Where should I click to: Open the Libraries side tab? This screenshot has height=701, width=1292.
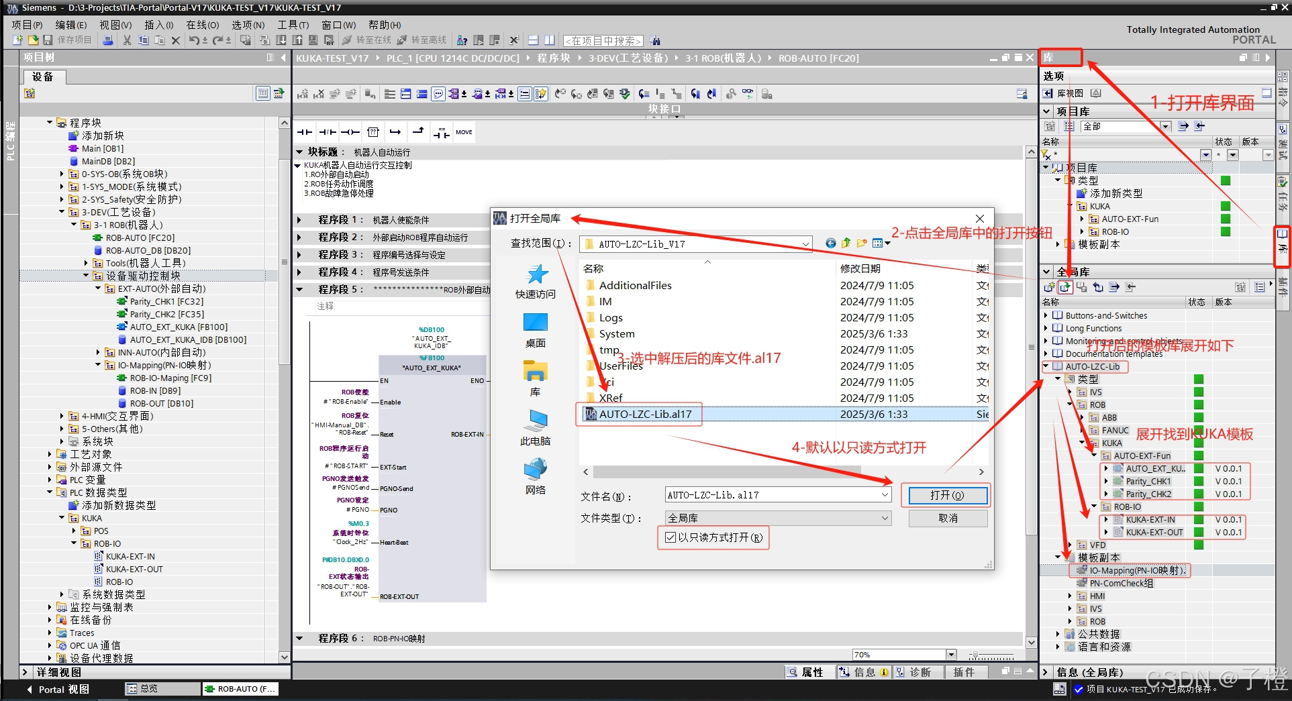(x=1283, y=247)
